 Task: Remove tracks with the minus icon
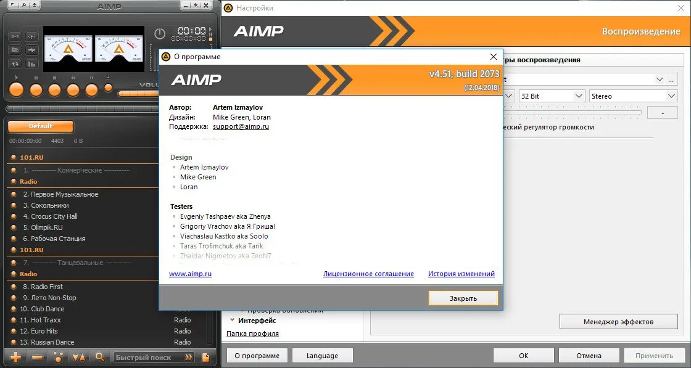tap(37, 357)
